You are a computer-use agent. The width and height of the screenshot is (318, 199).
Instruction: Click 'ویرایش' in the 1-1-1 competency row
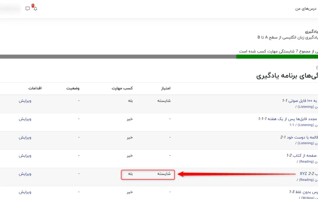(x=25, y=119)
